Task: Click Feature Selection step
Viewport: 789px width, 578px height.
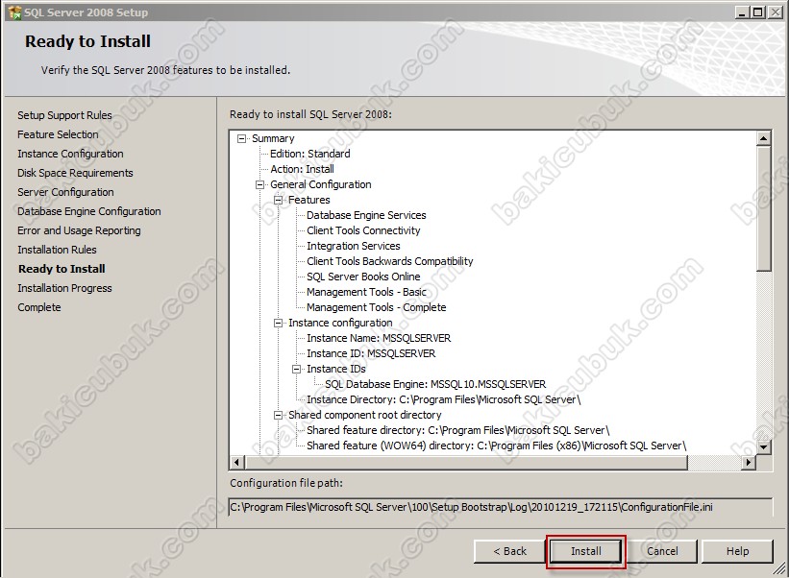Action: tap(58, 134)
